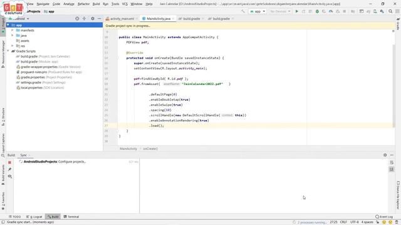Image resolution: width=401 pixels, height=225 pixels.
Task: Expand the manifests folder
Action: coord(13,30)
